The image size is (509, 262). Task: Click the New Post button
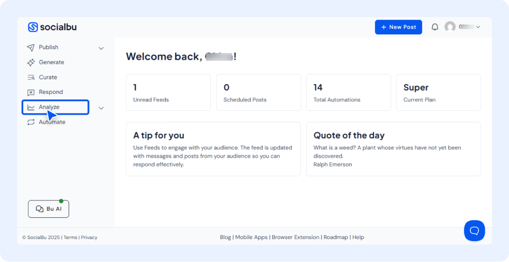click(398, 27)
